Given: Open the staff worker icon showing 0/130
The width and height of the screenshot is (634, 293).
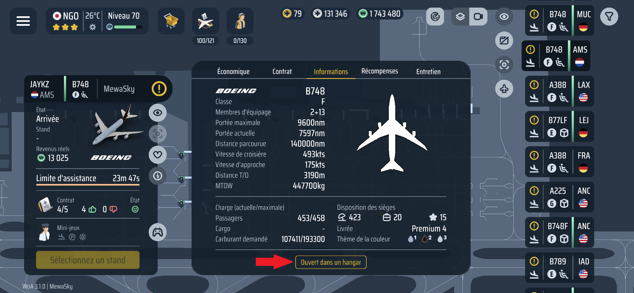Looking at the screenshot, I should pos(240,21).
